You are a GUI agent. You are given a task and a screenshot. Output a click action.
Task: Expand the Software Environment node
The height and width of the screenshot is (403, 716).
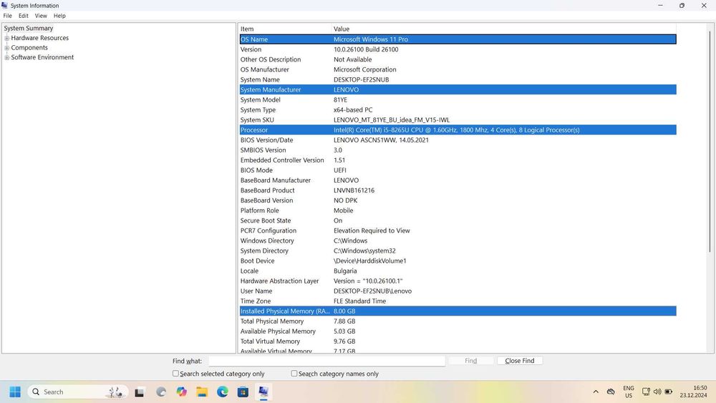point(7,57)
